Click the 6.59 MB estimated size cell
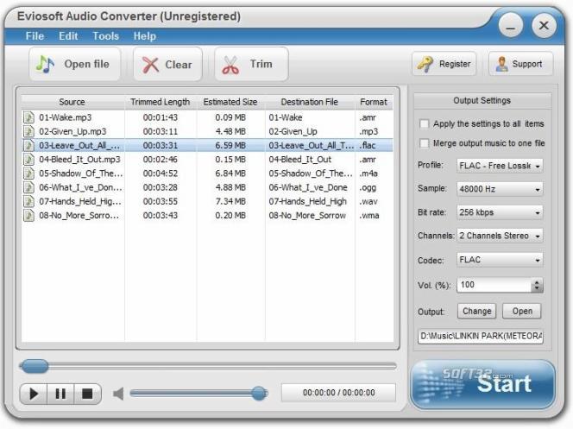Screen dimensions: 573x429 coord(230,145)
